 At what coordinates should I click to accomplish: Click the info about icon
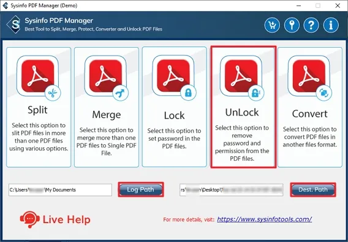coord(331,25)
